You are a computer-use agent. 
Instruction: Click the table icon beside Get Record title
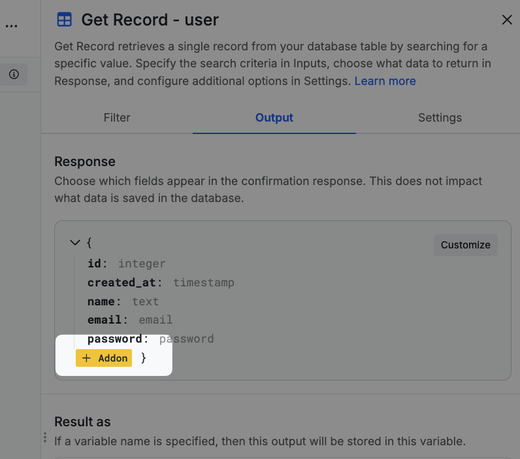point(64,19)
